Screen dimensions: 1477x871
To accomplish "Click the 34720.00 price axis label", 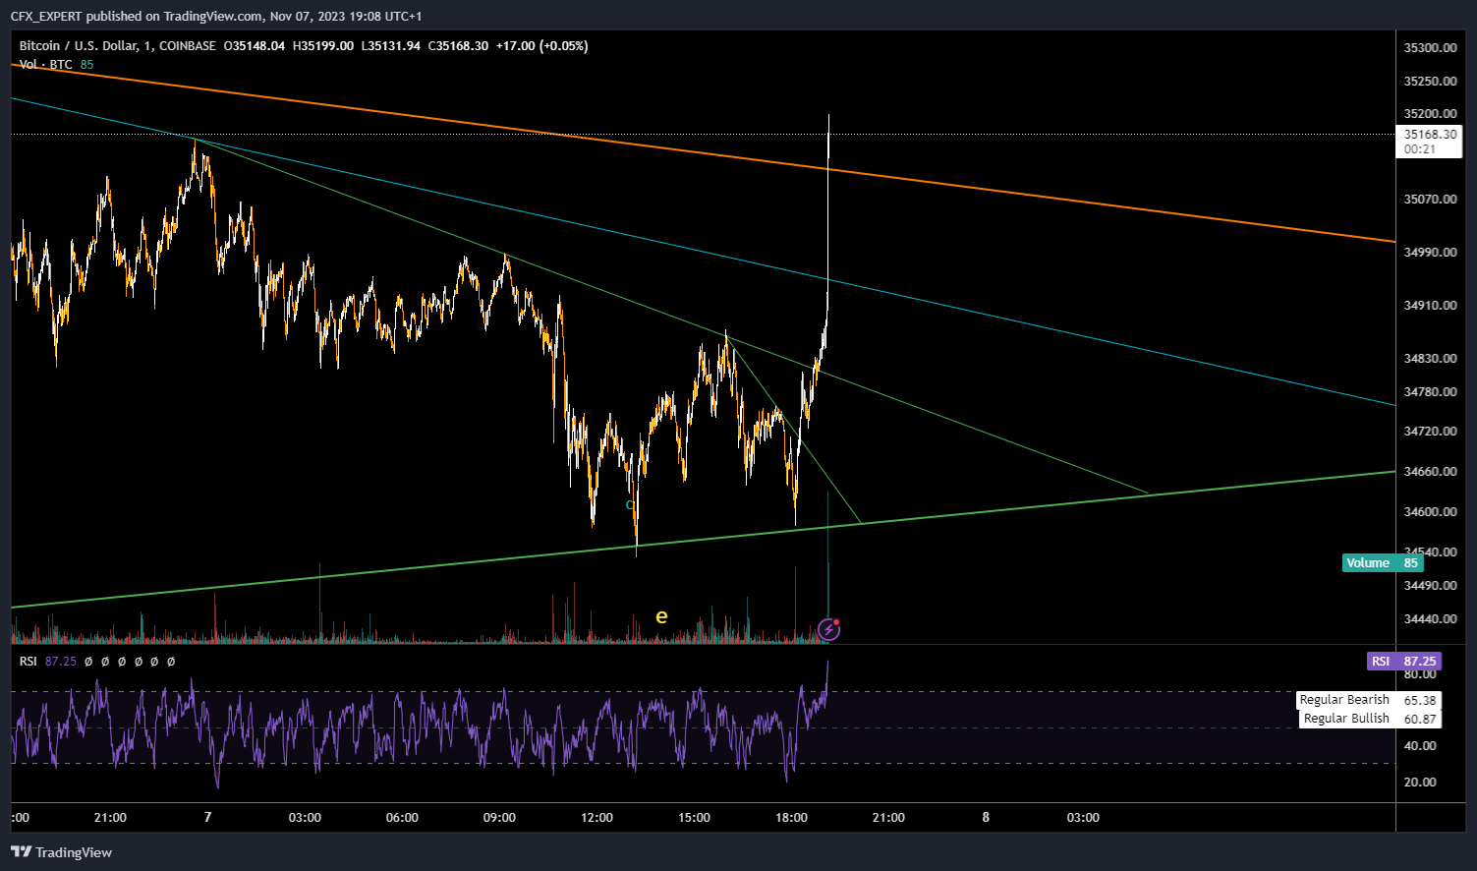I will coord(1431,432).
